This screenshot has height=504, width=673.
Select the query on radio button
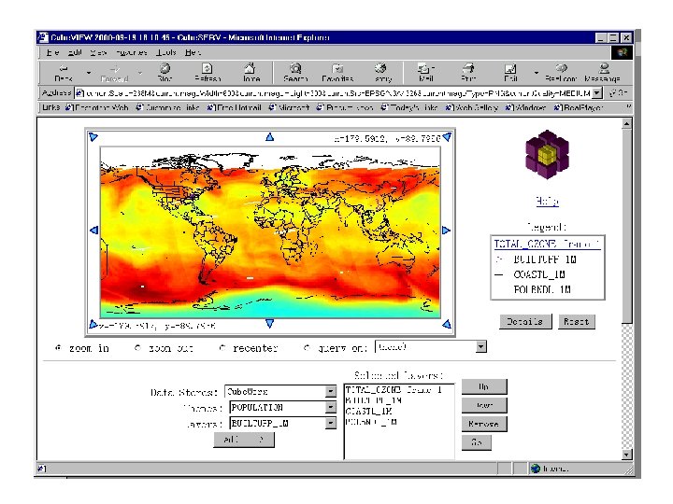tap(307, 347)
